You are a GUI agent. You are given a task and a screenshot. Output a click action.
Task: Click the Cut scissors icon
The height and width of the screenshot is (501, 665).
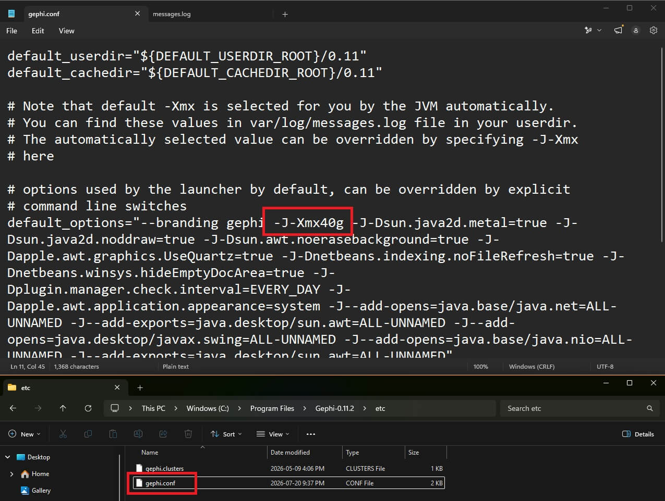point(63,434)
